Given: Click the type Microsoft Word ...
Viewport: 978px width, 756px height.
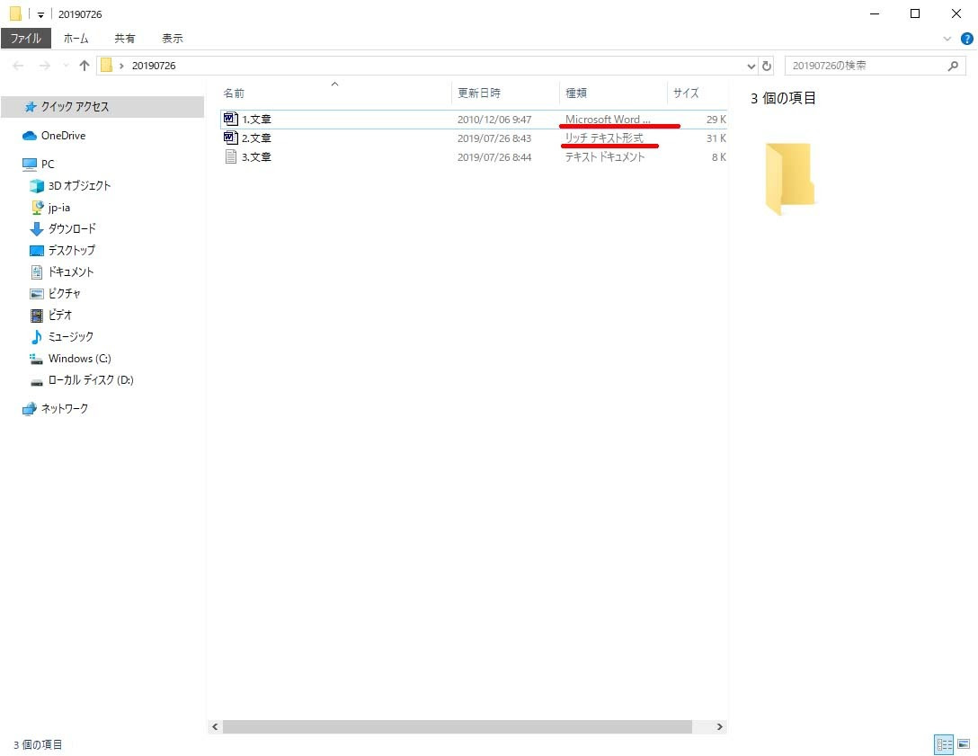Looking at the screenshot, I should click(608, 120).
